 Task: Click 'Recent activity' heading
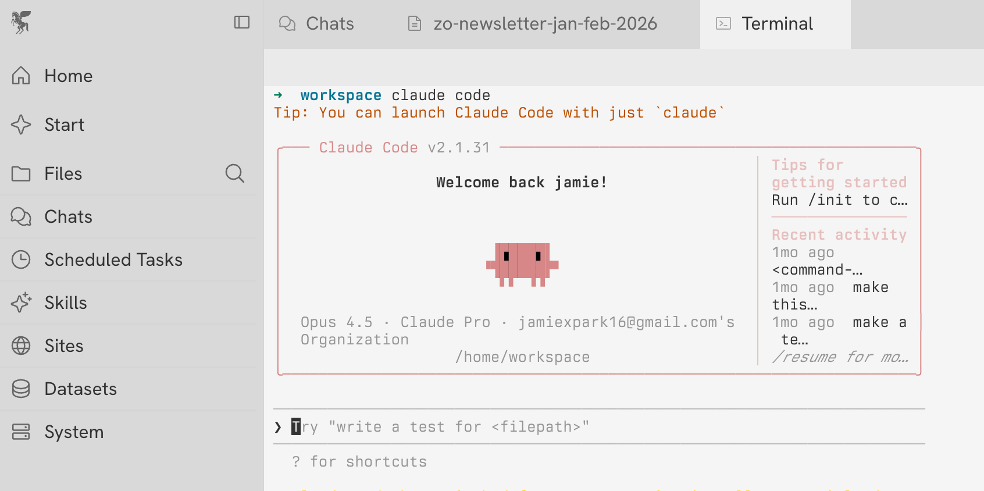pyautogui.click(x=839, y=234)
